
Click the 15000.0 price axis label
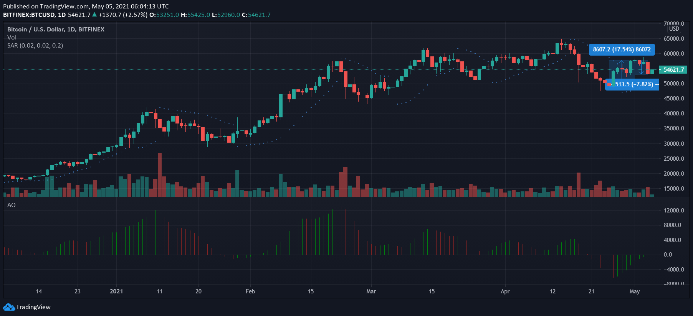point(674,189)
